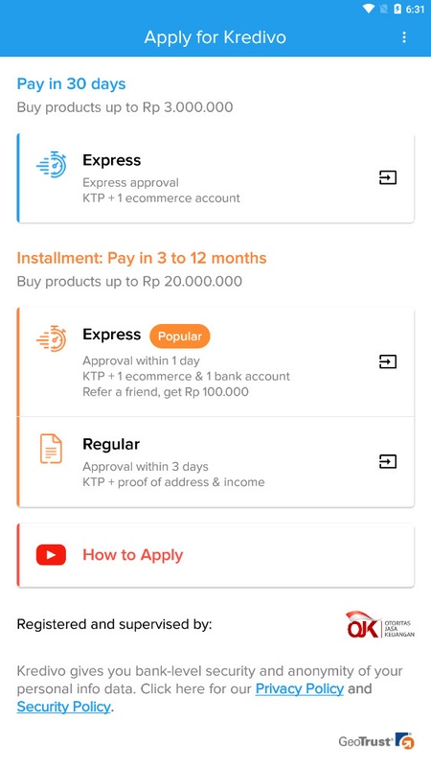The height and width of the screenshot is (767, 431).
Task: Tap the blue Express stopwatch icon
Action: pos(52,164)
